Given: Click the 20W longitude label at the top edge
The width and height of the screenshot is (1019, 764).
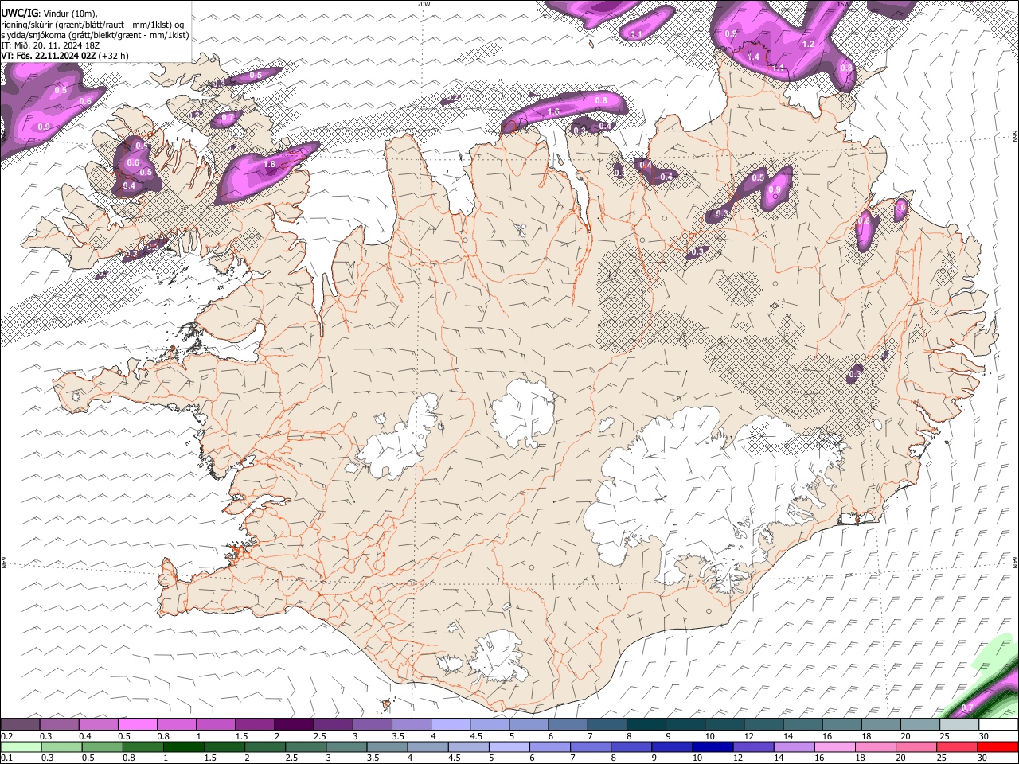Looking at the screenshot, I should tap(424, 4).
